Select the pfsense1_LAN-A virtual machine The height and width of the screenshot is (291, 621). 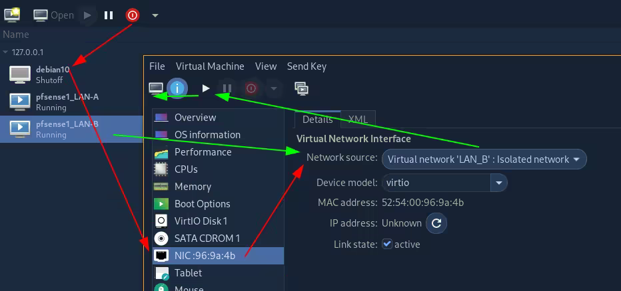coord(71,102)
